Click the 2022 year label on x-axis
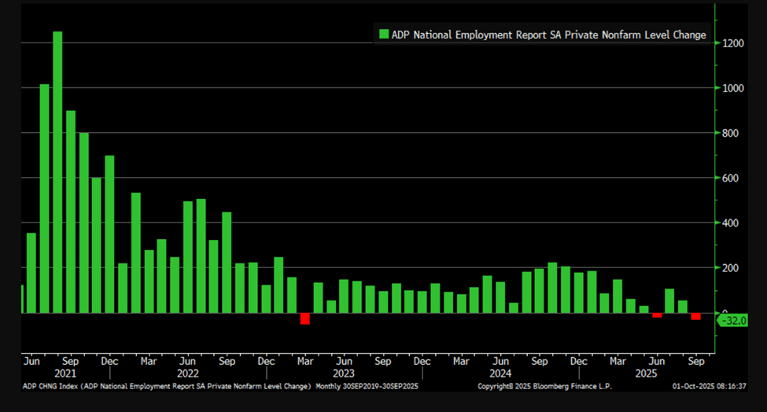 (187, 374)
